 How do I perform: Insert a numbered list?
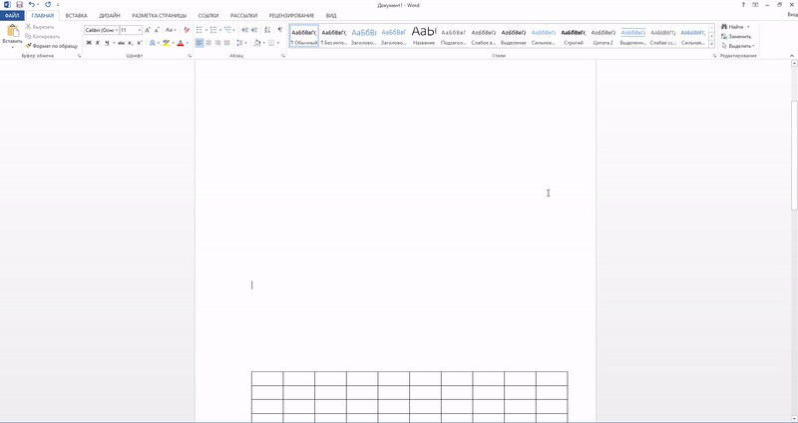coord(213,30)
